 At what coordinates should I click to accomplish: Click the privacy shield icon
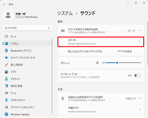(7, 107)
